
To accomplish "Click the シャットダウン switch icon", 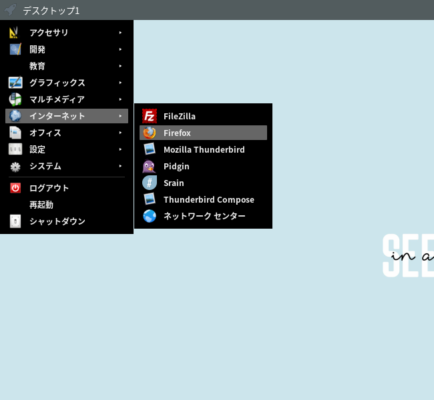I will pos(15,221).
